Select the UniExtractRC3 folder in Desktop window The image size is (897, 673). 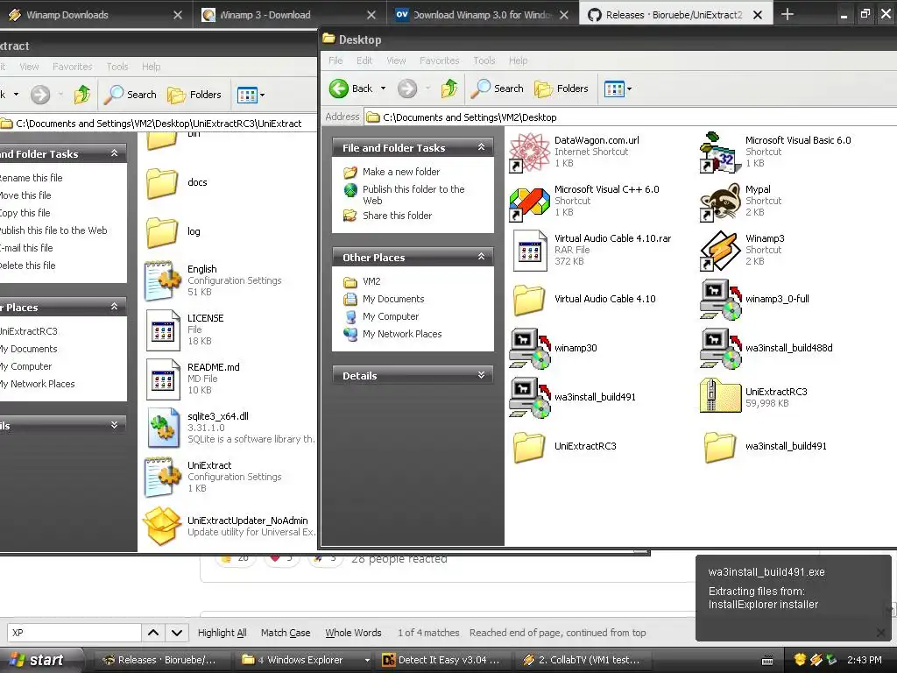(x=529, y=447)
